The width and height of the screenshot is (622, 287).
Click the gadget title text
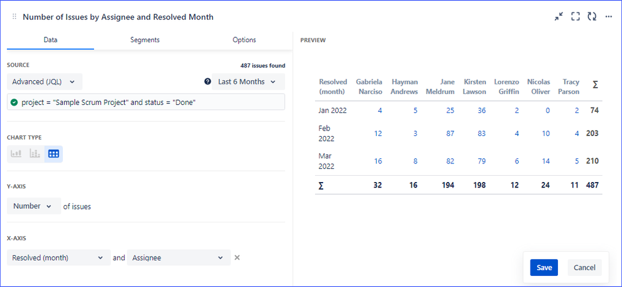coord(118,17)
